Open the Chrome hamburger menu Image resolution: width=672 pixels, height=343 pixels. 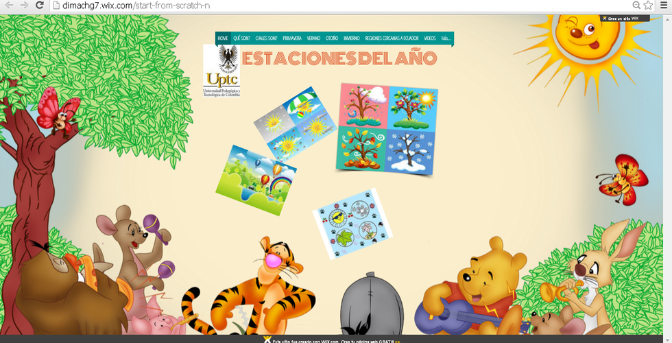(664, 5)
